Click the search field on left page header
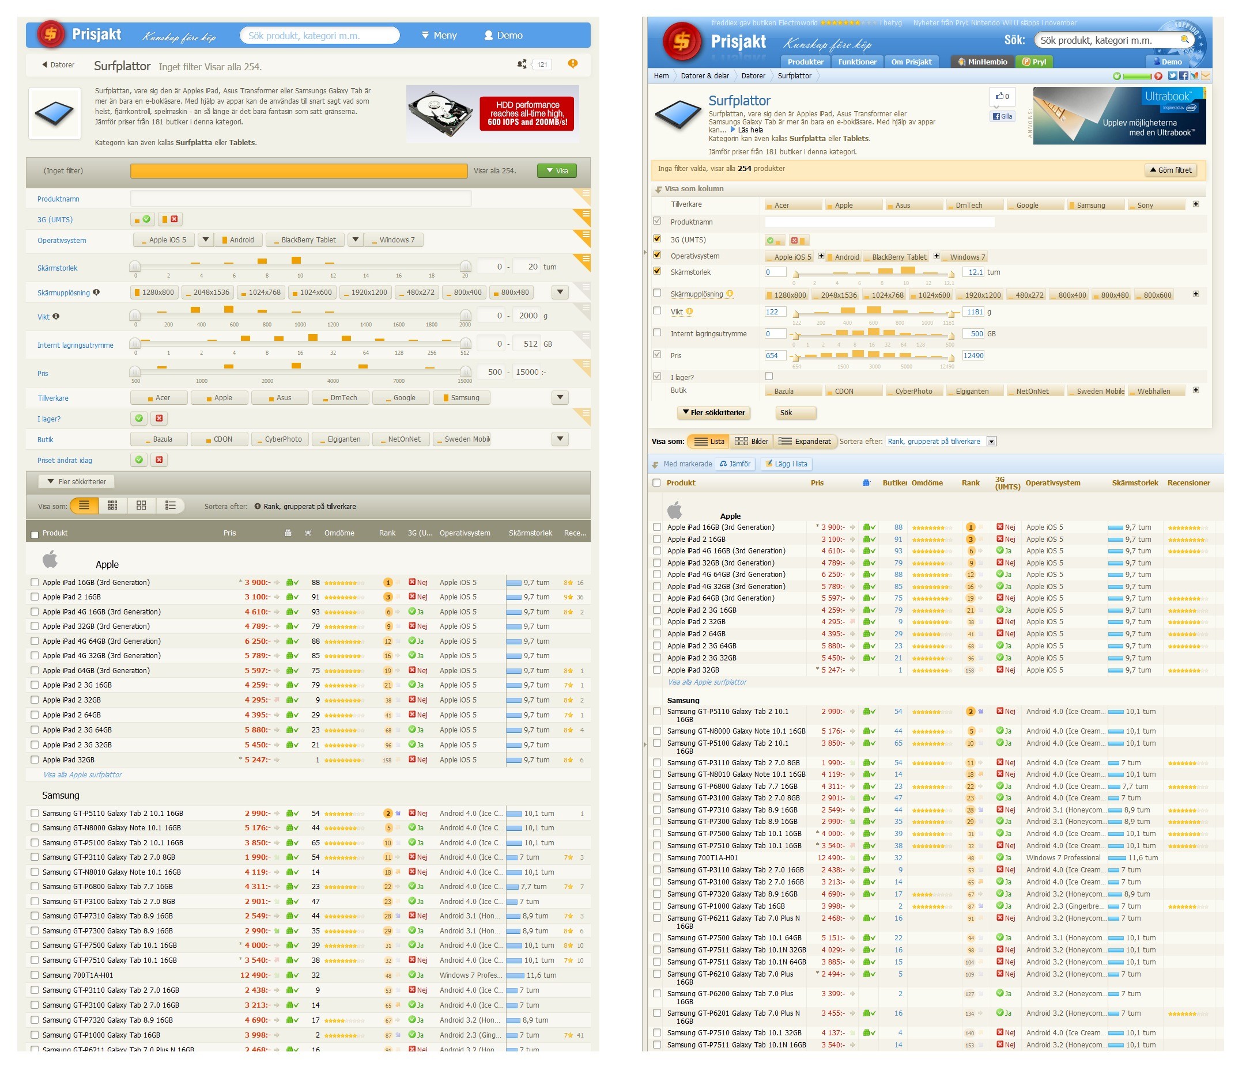 point(320,36)
